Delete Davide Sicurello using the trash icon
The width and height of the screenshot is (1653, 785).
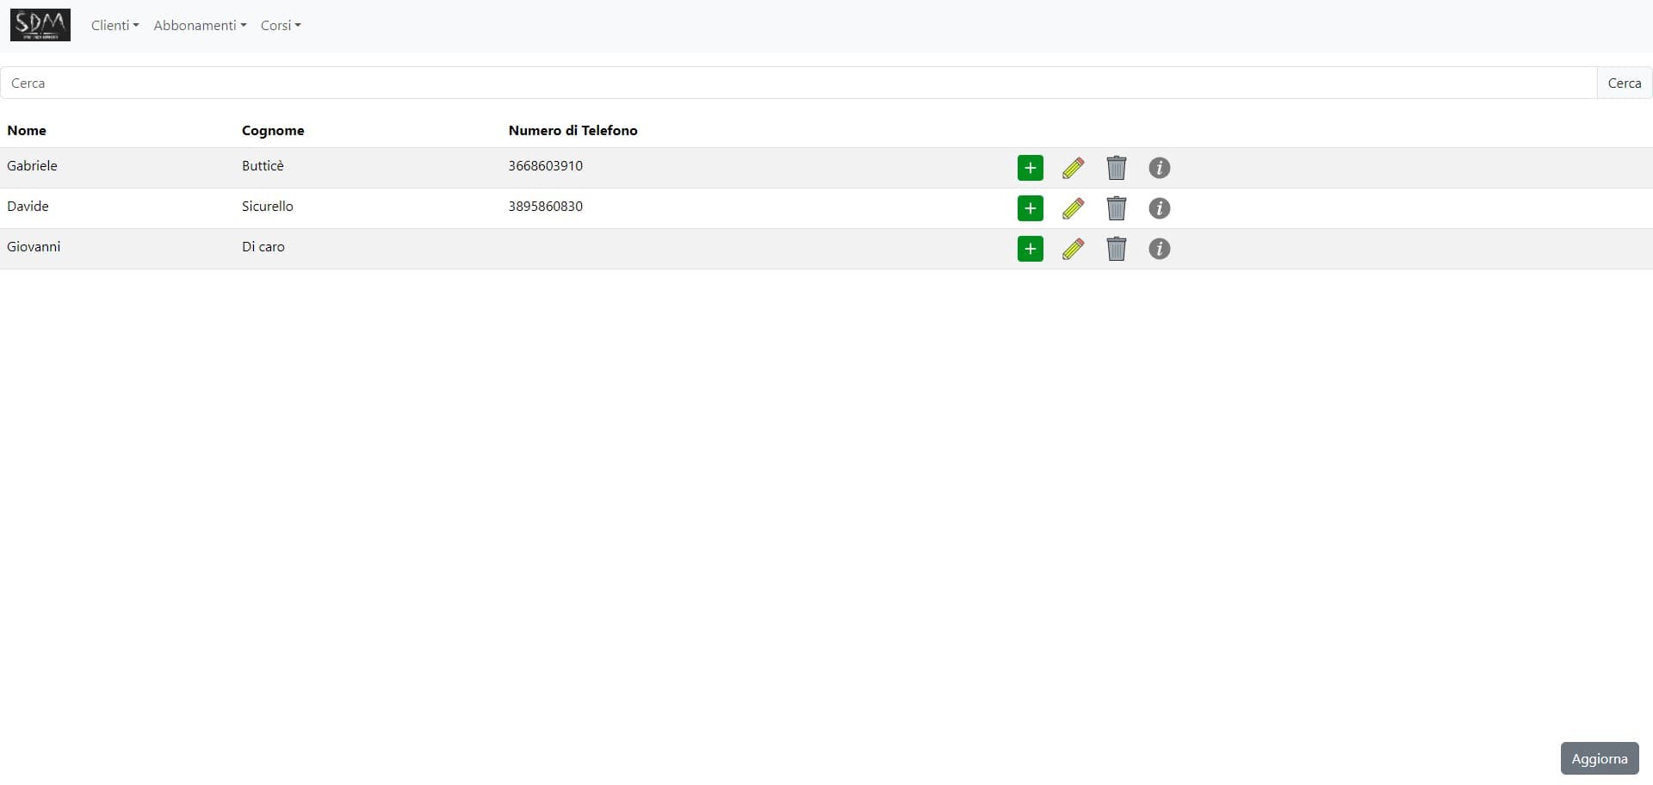[1116, 208]
